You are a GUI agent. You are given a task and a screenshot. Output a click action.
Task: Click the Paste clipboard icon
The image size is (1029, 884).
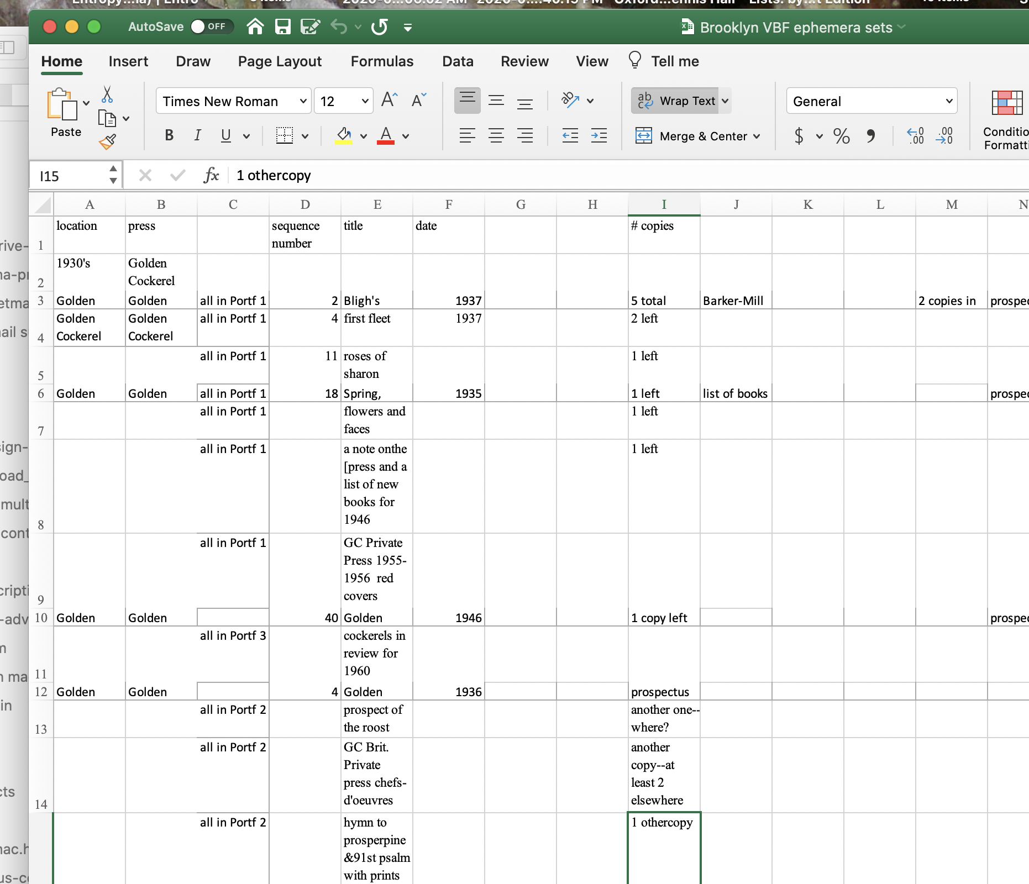pyautogui.click(x=62, y=104)
